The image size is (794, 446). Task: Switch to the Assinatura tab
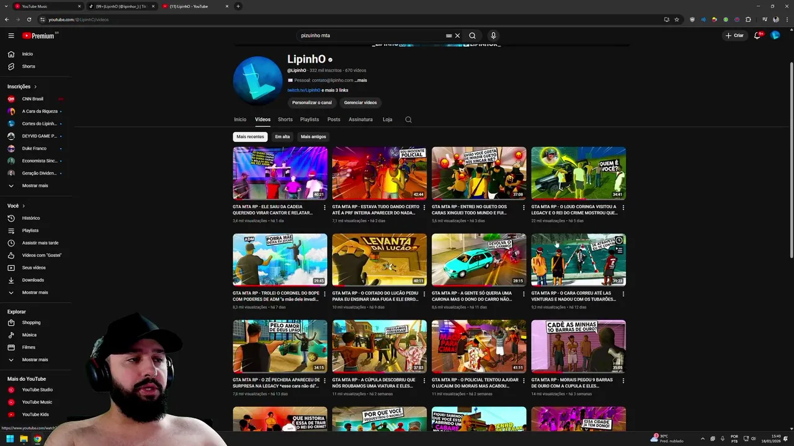(x=360, y=120)
